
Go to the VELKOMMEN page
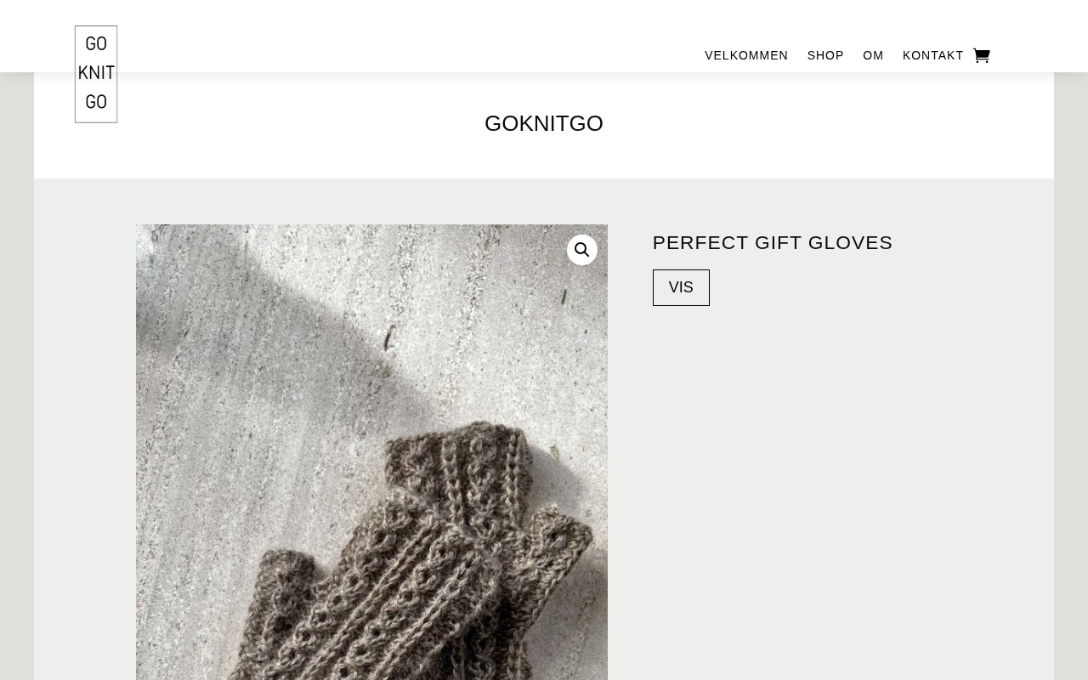[x=746, y=55]
